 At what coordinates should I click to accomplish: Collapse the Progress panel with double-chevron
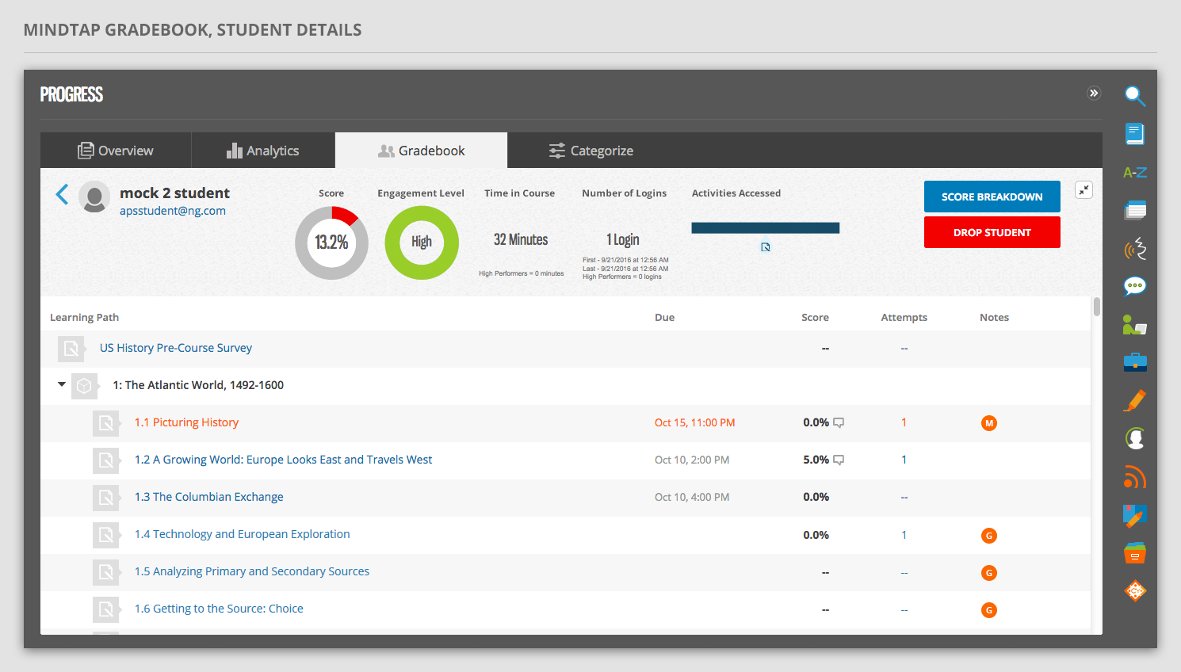click(x=1093, y=94)
